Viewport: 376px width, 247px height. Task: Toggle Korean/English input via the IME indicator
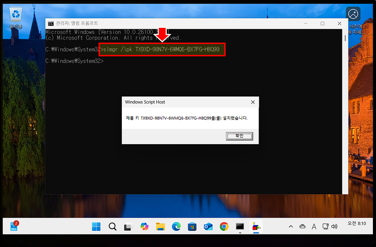(x=314, y=226)
